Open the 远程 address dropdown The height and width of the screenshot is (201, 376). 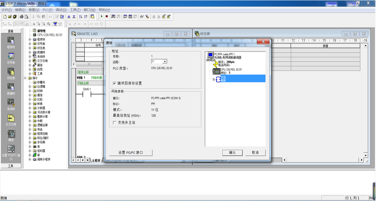(164, 62)
